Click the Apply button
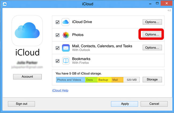 click(124, 104)
